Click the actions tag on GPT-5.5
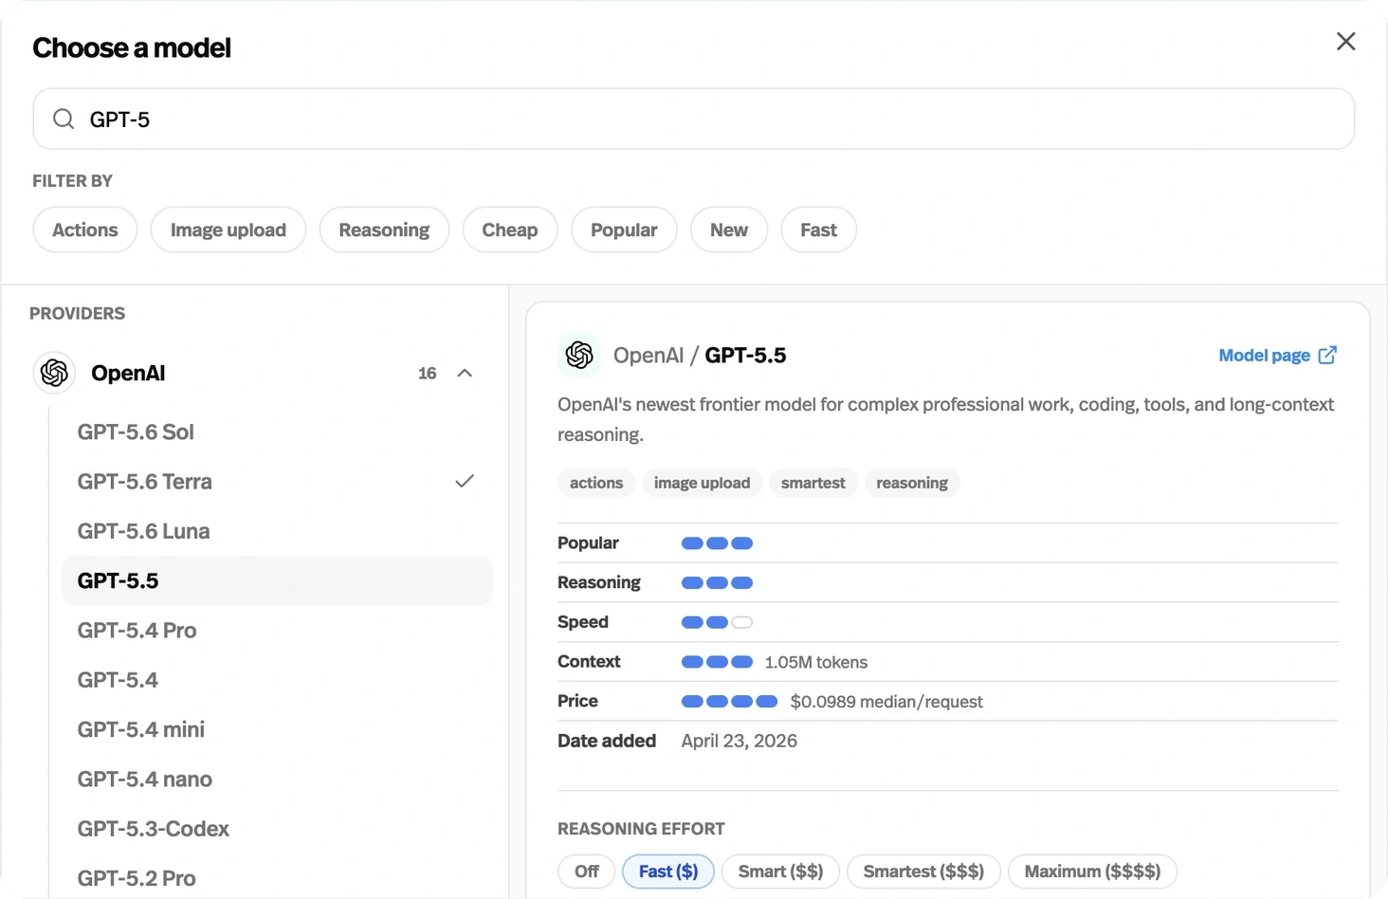 [596, 483]
